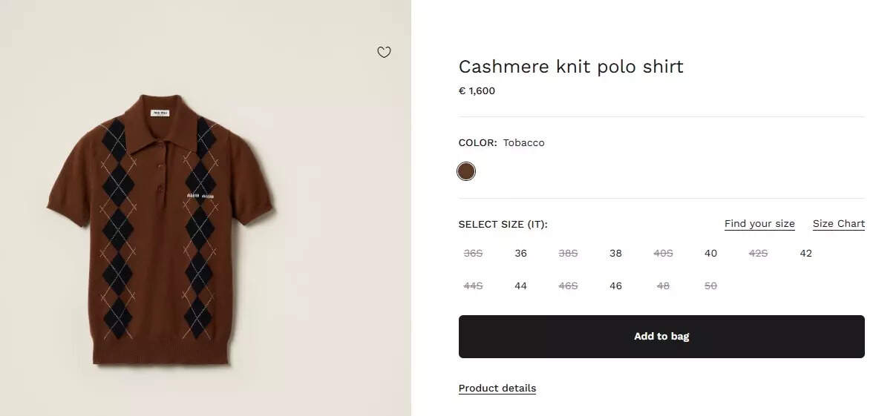Select sold-out size 50

point(710,286)
